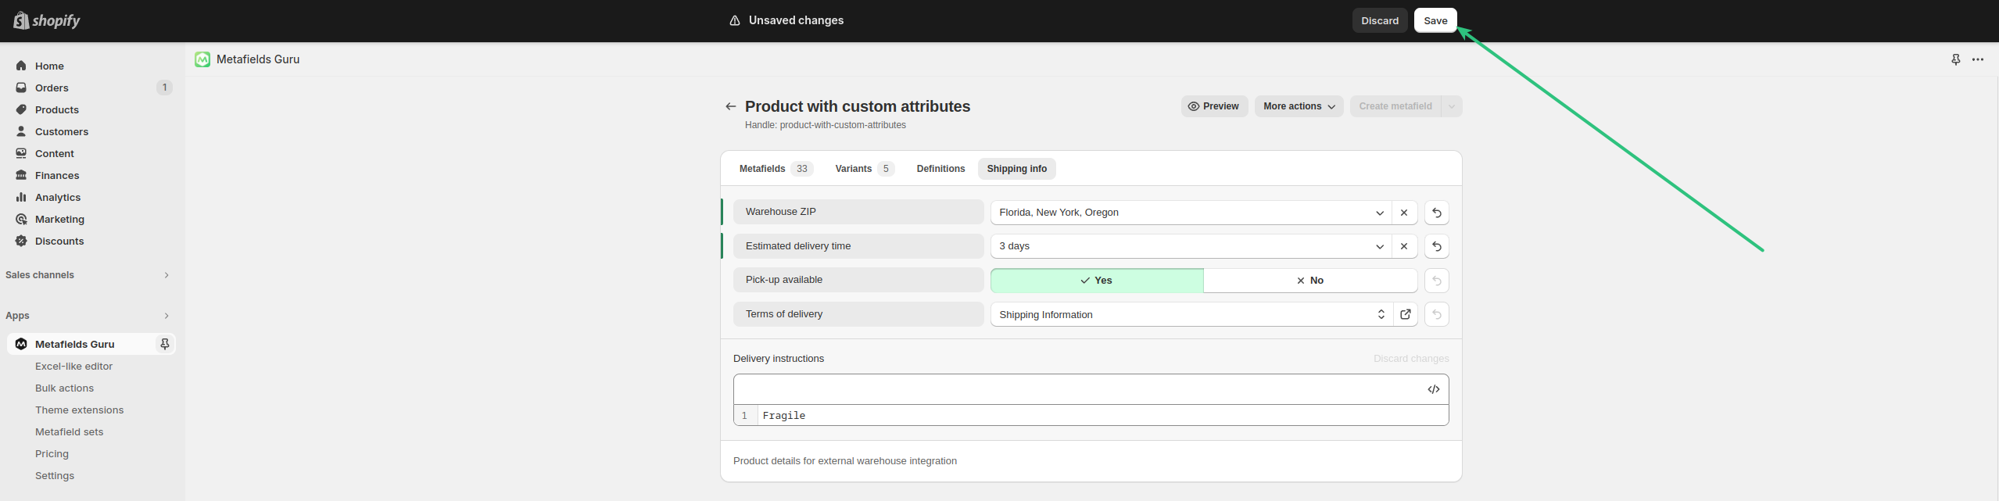Unpin Metafields Guru using sidebar pin icon
The width and height of the screenshot is (1999, 501).
165,344
